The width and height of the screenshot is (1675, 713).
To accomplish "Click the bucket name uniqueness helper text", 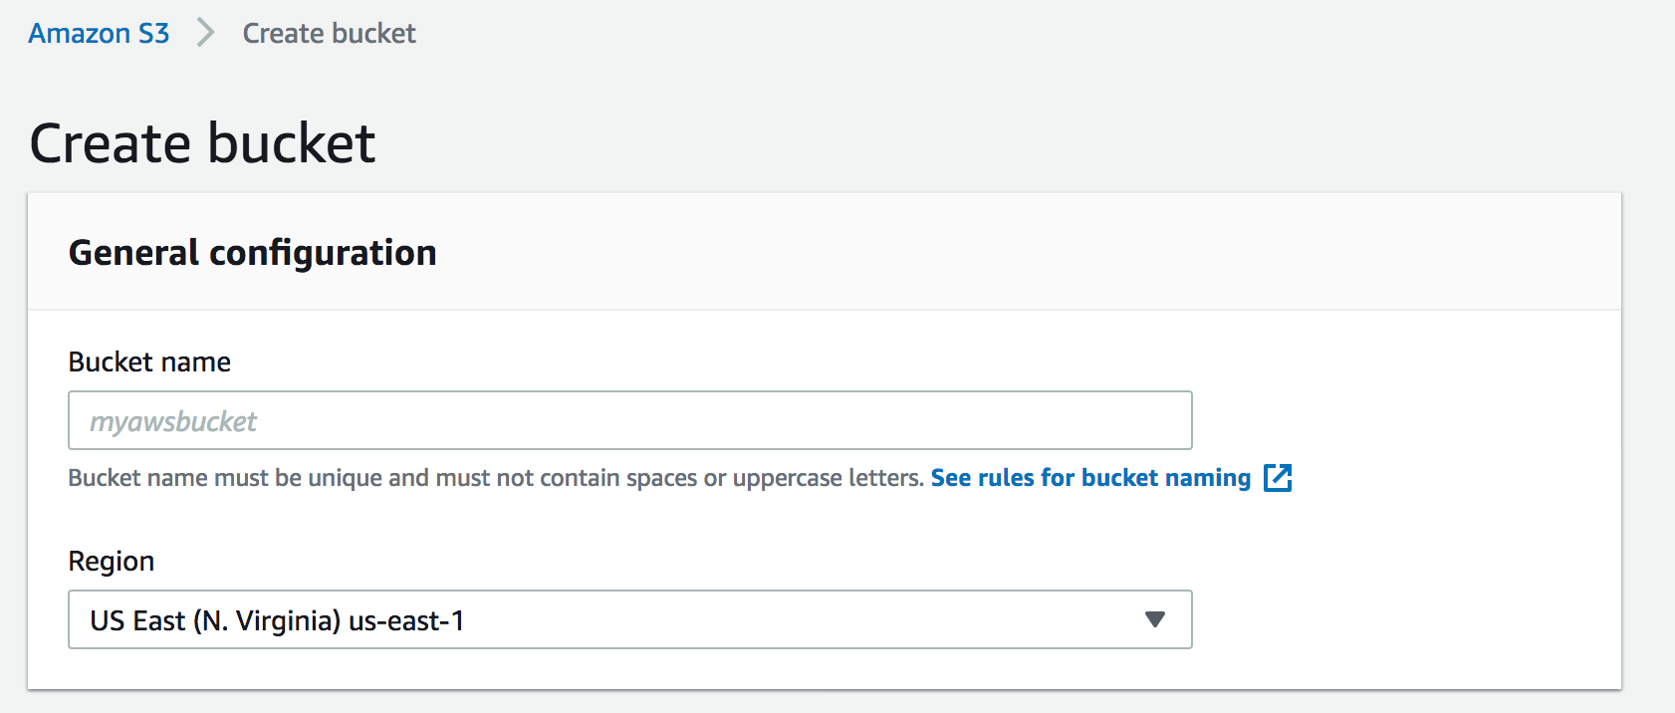I will 496,478.
